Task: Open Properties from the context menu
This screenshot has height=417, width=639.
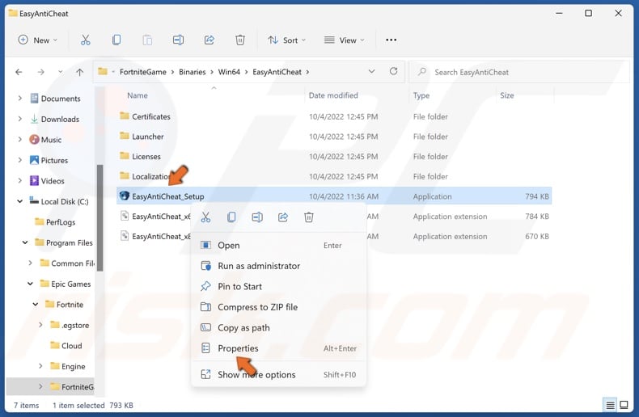Action: (x=278, y=348)
